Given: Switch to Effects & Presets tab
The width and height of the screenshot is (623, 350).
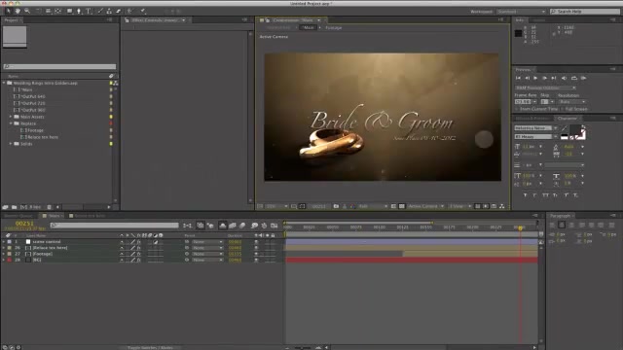Looking at the screenshot, I should [x=532, y=119].
